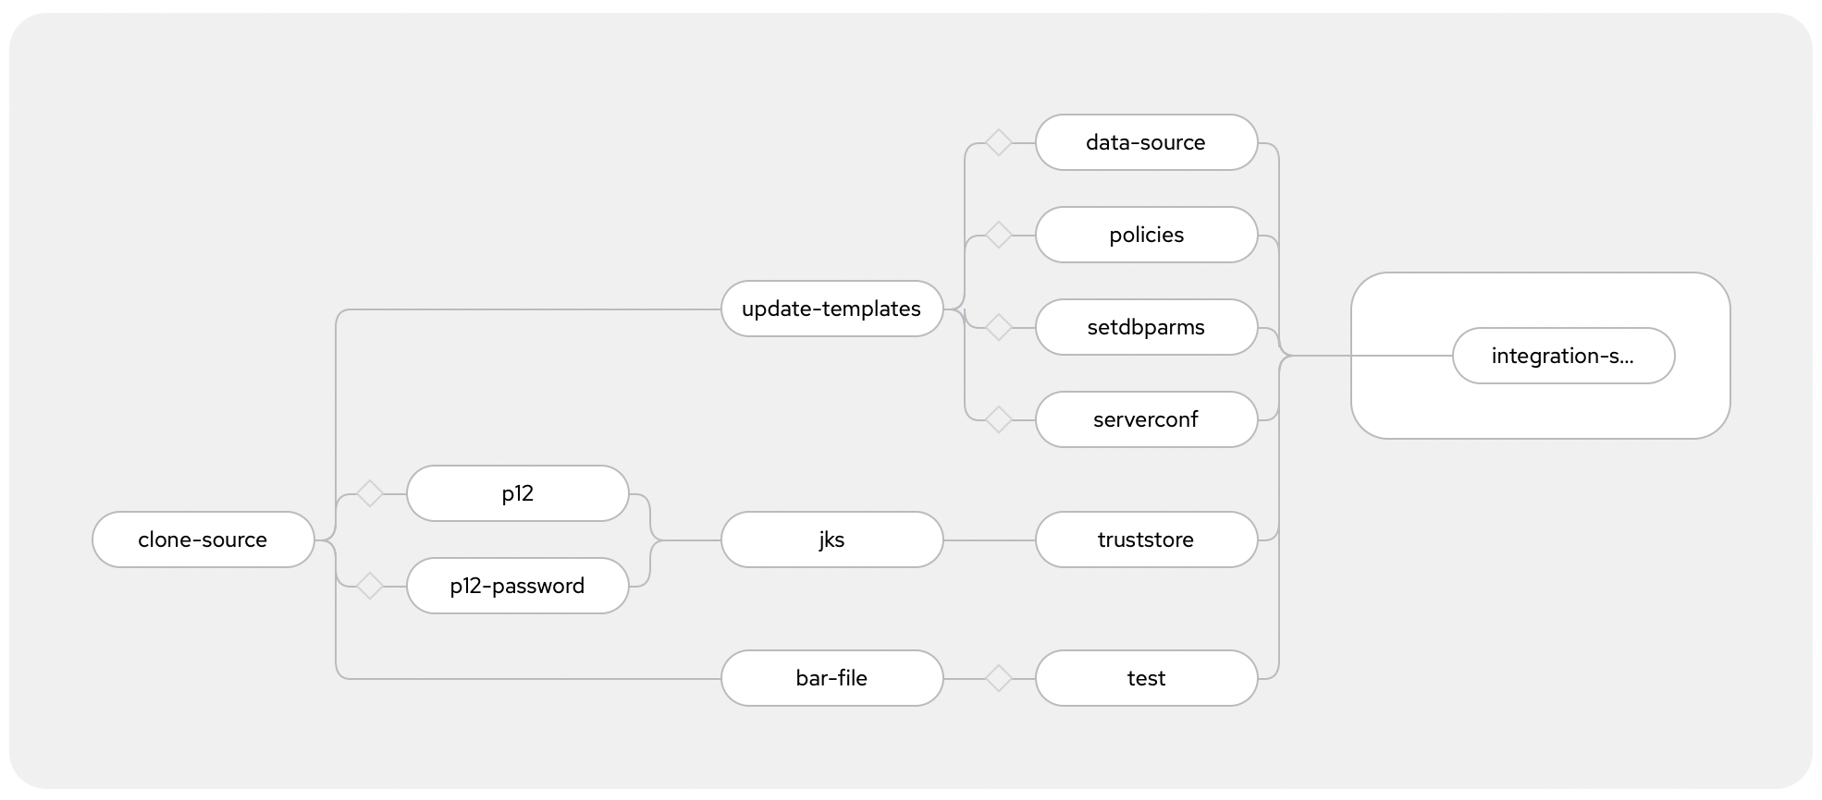Select the policies task node

tap(1147, 235)
